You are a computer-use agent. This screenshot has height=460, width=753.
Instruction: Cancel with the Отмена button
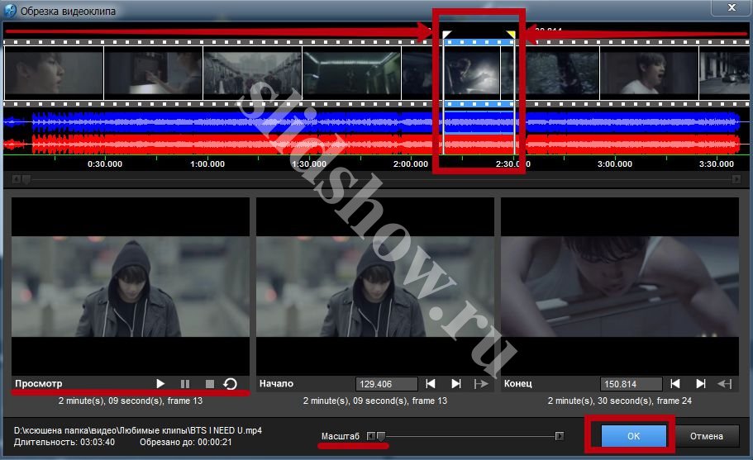[707, 436]
